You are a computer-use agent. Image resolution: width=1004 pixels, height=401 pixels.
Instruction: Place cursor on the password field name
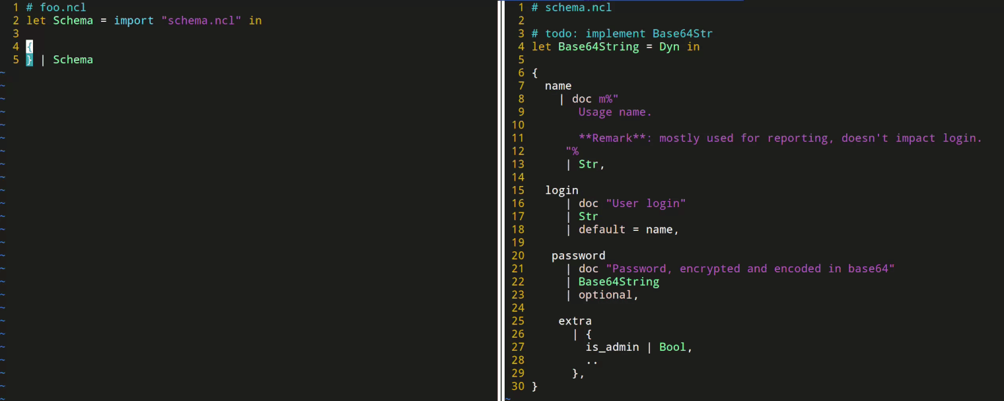pyautogui.click(x=578, y=256)
